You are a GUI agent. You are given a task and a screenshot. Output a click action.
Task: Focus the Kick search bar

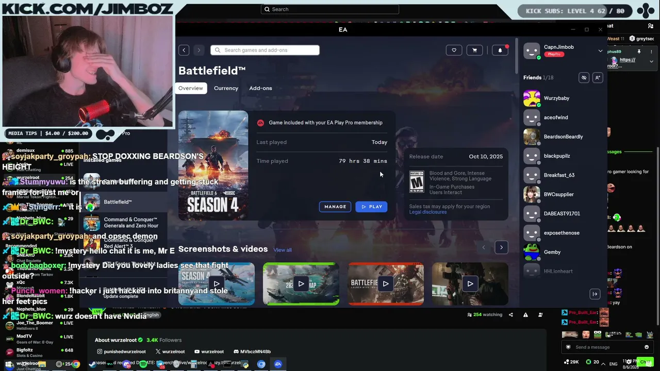pos(330,9)
